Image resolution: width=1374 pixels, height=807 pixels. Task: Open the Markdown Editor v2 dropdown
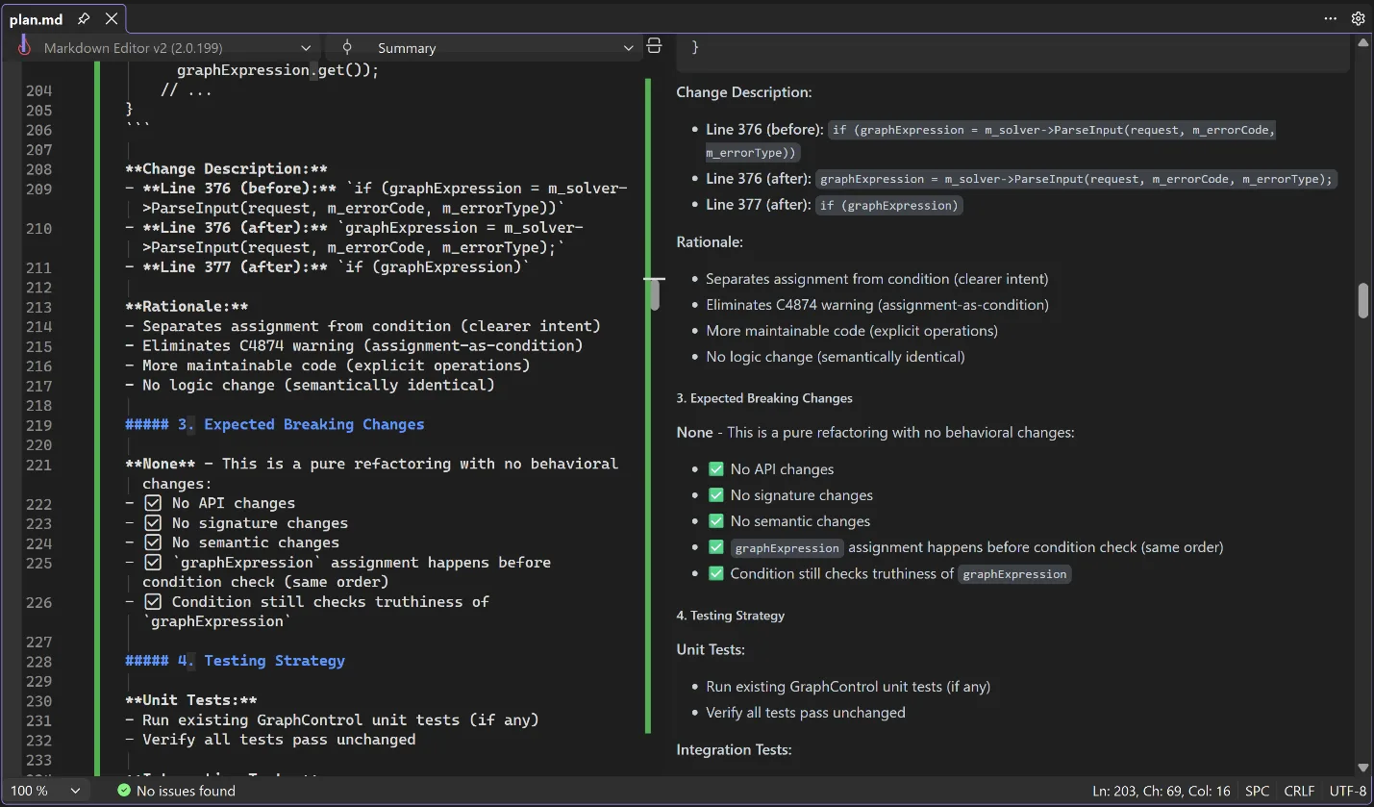click(x=173, y=46)
